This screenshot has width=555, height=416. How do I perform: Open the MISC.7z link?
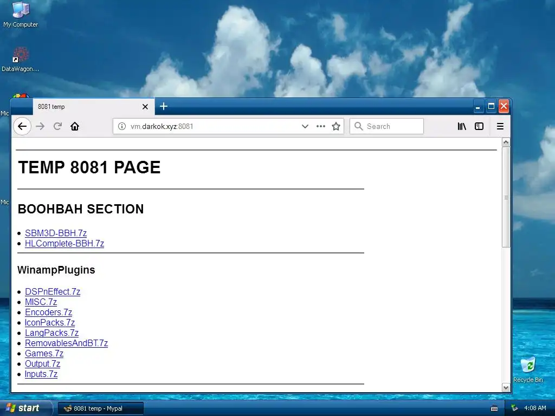41,302
